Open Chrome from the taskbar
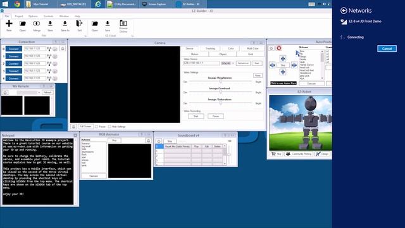 point(17,4)
